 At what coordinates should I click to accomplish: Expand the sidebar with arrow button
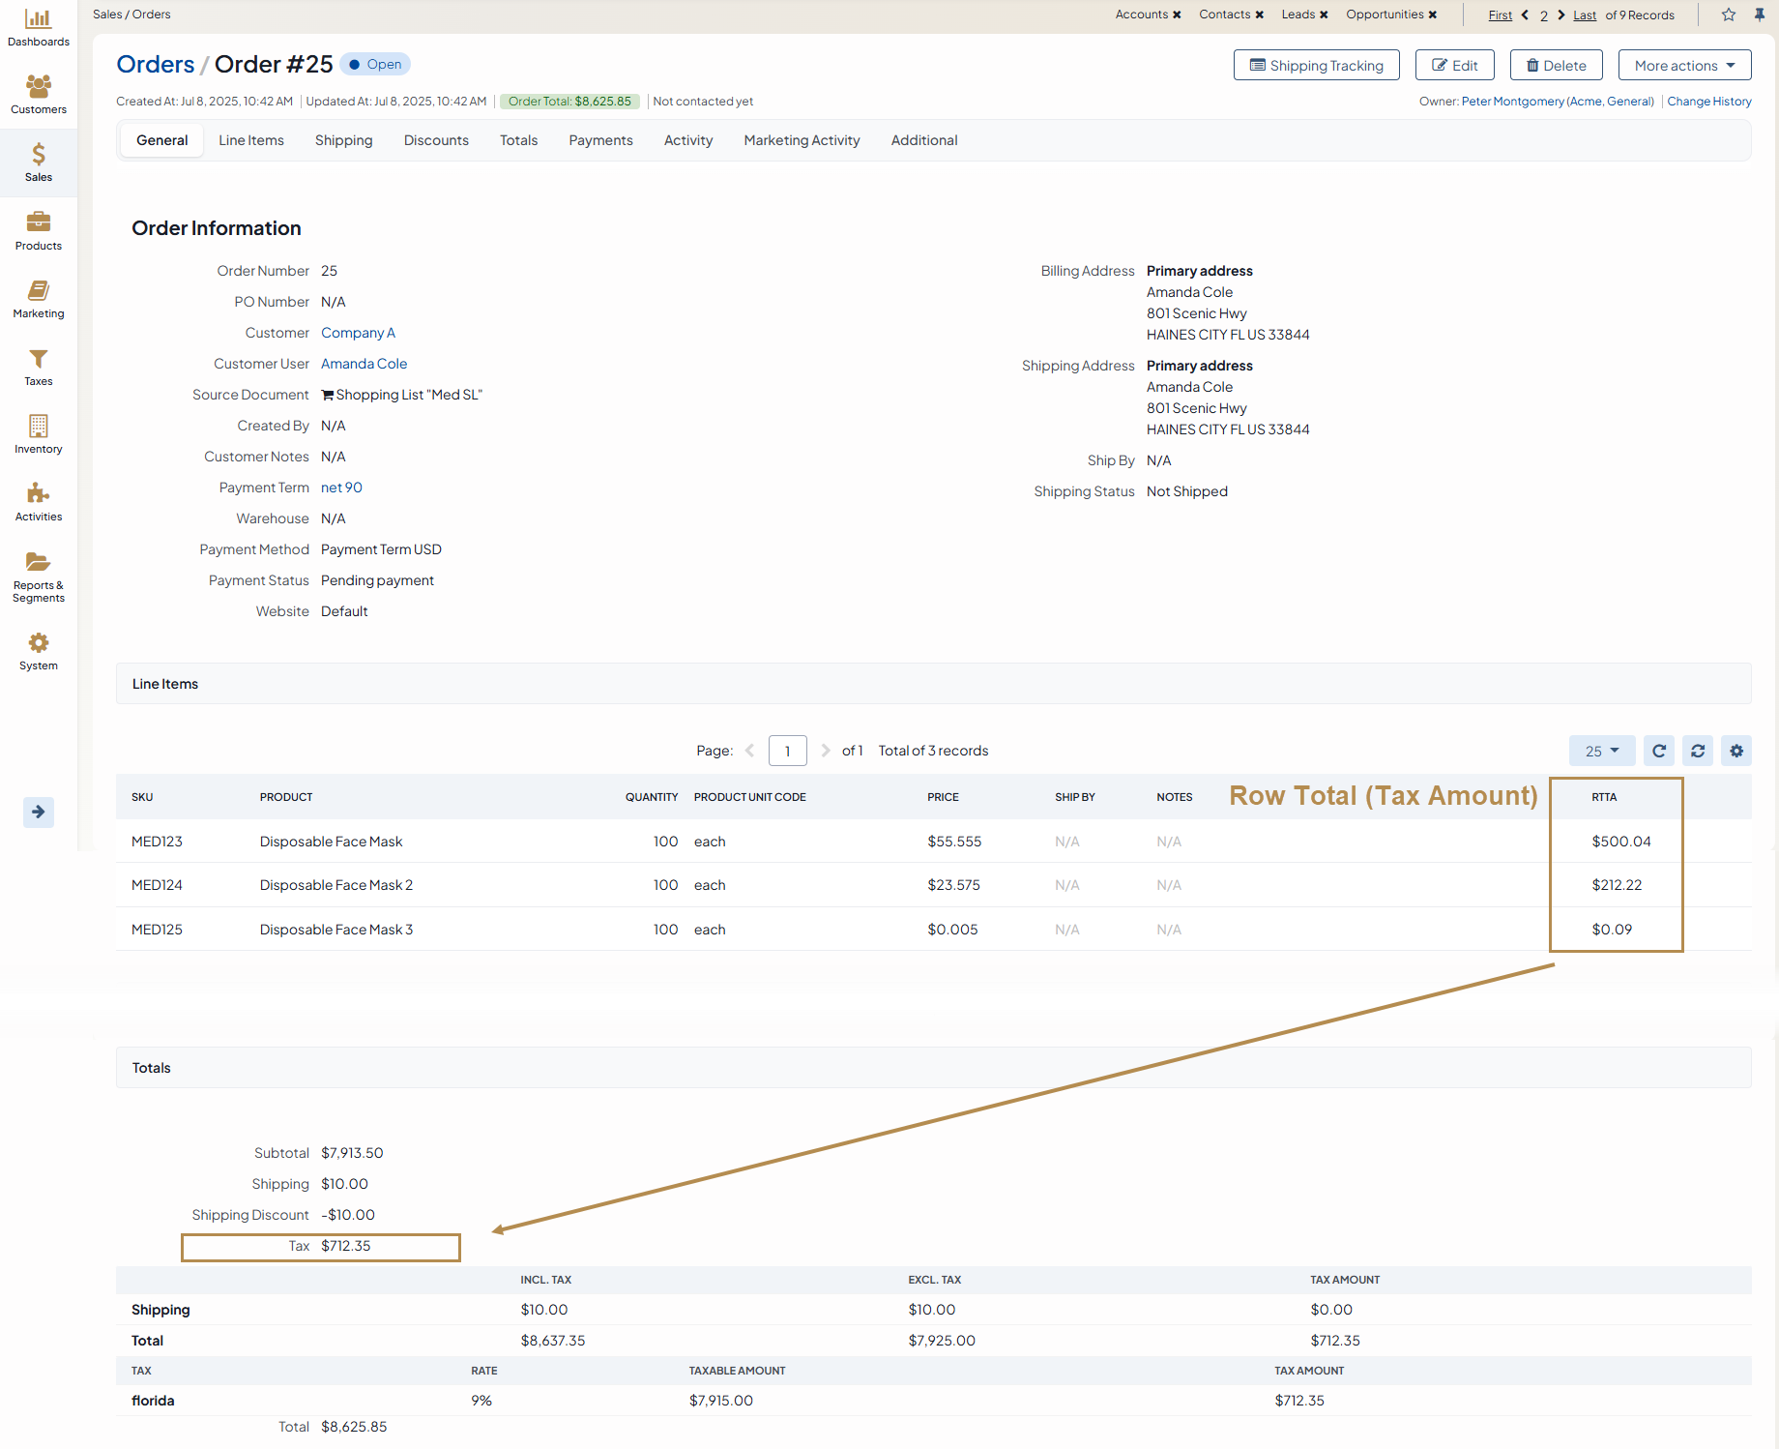39,812
